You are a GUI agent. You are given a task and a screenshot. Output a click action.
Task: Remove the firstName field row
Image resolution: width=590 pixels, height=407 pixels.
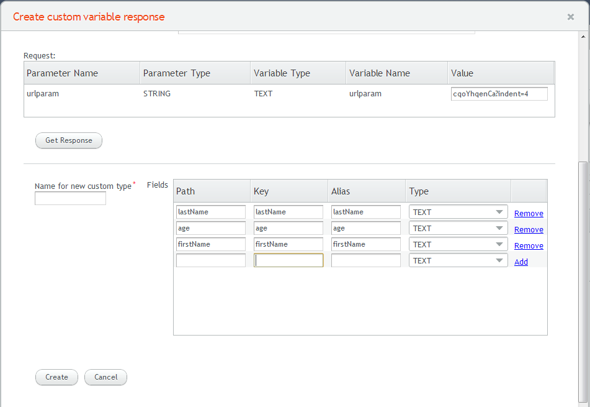tap(529, 245)
